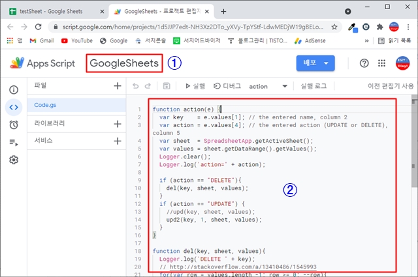Add a service with plus icon
The width and height of the screenshot is (418, 277).
click(118, 141)
